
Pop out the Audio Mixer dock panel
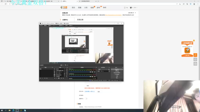(x=96, y=67)
